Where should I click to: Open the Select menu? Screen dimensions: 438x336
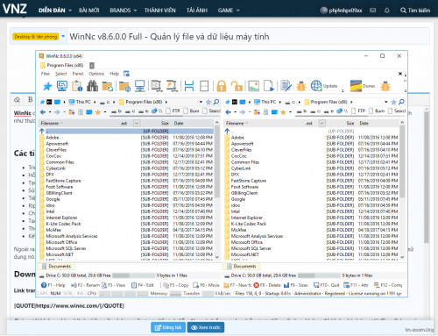pyautogui.click(x=61, y=74)
